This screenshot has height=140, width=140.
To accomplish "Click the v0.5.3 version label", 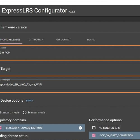I will (72, 12).
